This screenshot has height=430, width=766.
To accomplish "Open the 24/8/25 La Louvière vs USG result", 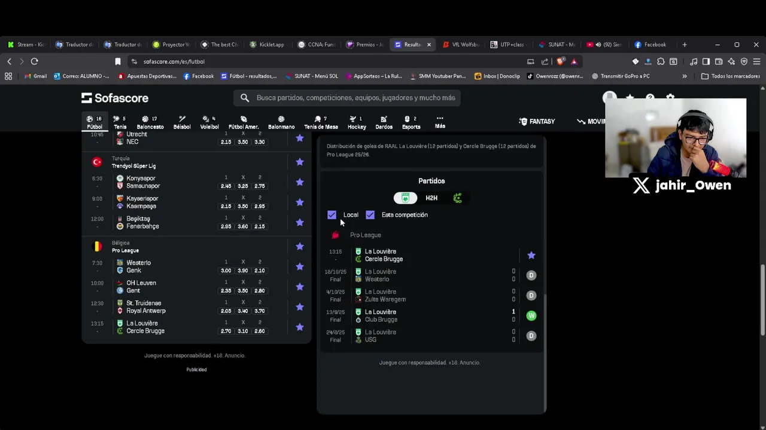I will 431,336.
